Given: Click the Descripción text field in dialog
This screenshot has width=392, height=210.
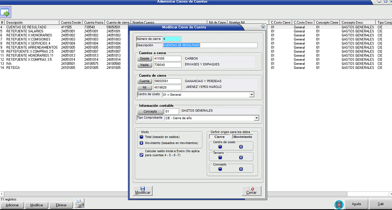Looking at the screenshot, I should pyautogui.click(x=210, y=45).
